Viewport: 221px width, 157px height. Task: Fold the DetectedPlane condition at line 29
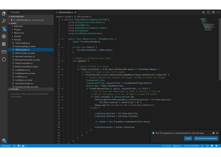(62, 97)
